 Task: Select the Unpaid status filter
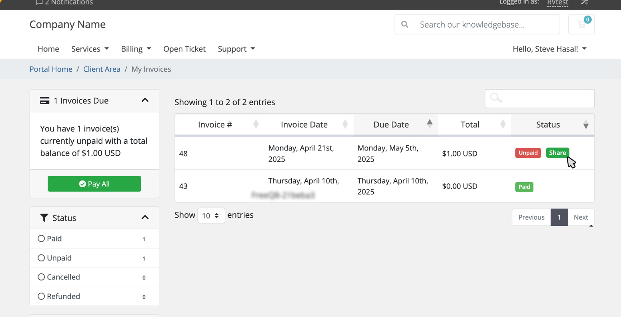(41, 258)
